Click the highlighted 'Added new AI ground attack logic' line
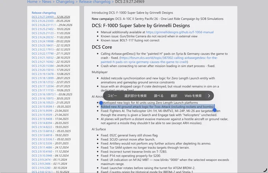This screenshot has width=268, height=173. [x=157, y=107]
